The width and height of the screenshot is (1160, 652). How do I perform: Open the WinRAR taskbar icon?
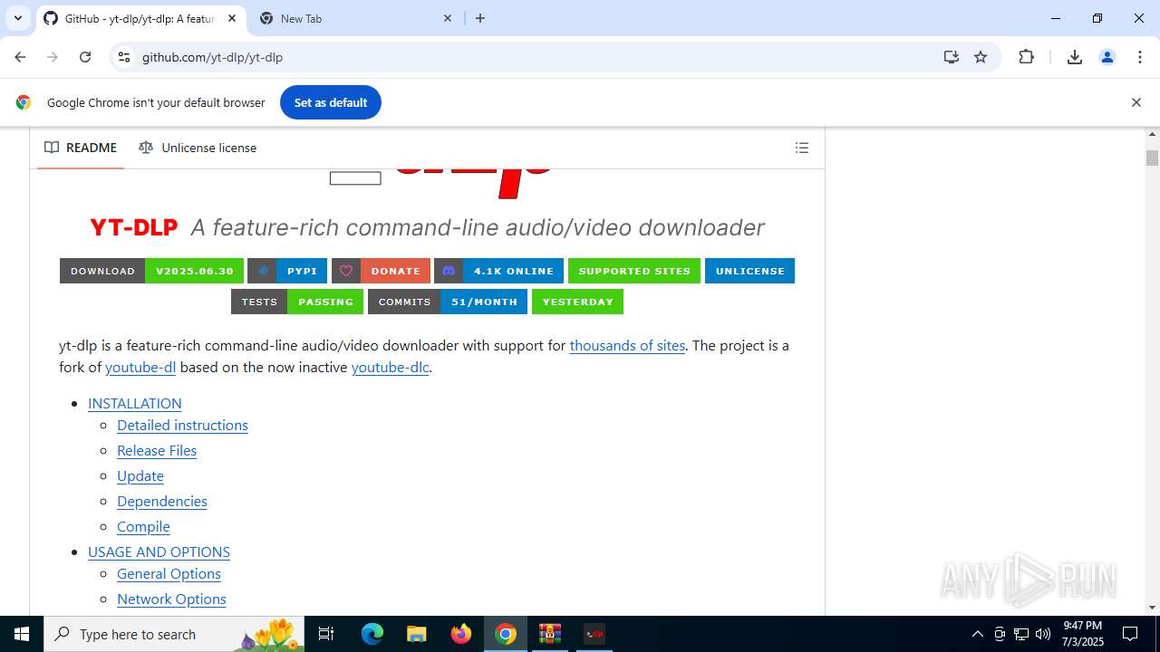[550, 634]
